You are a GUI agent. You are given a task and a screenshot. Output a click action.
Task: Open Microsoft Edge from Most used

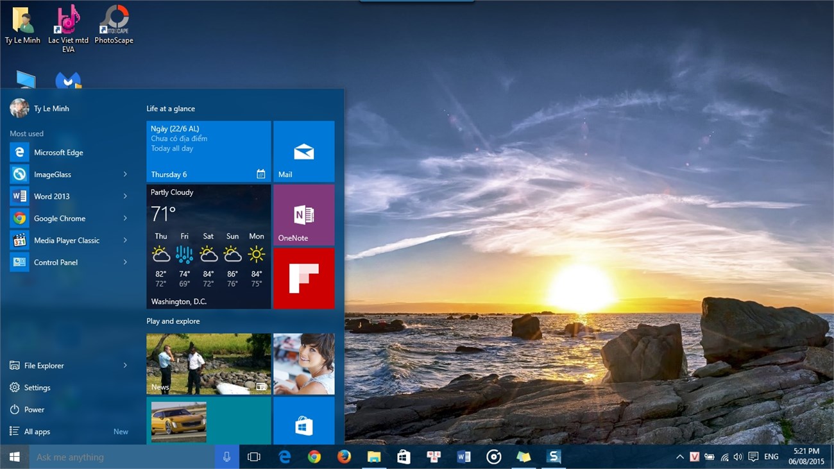[x=69, y=152]
